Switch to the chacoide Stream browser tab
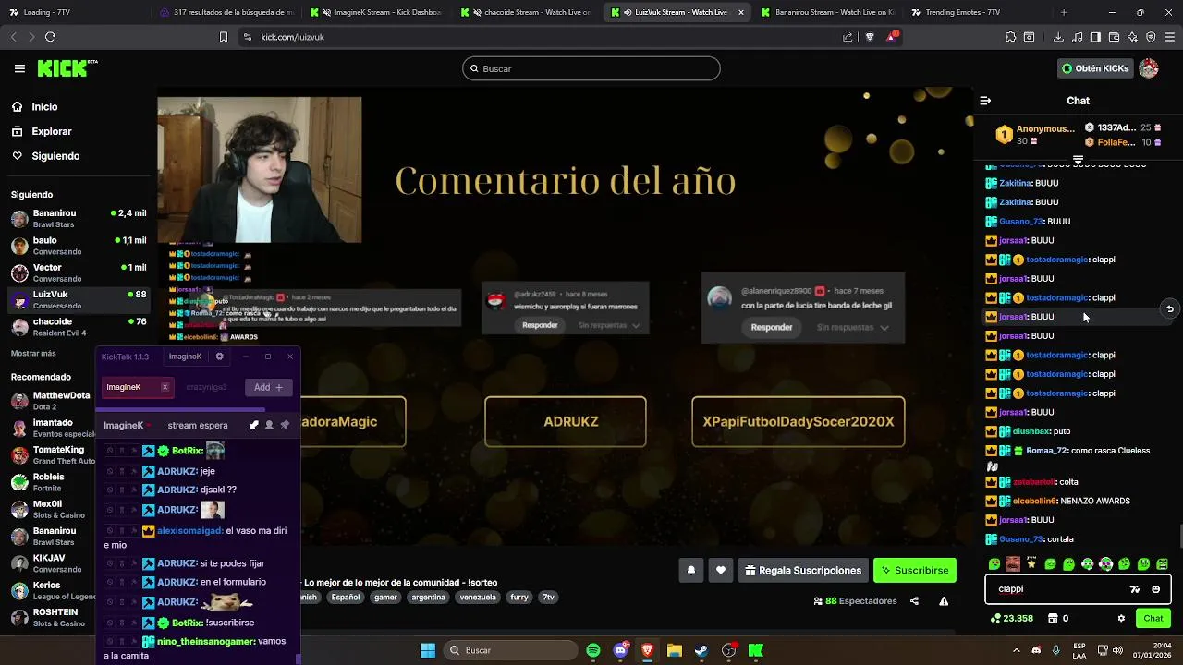This screenshot has width=1183, height=665. pyautogui.click(x=527, y=12)
